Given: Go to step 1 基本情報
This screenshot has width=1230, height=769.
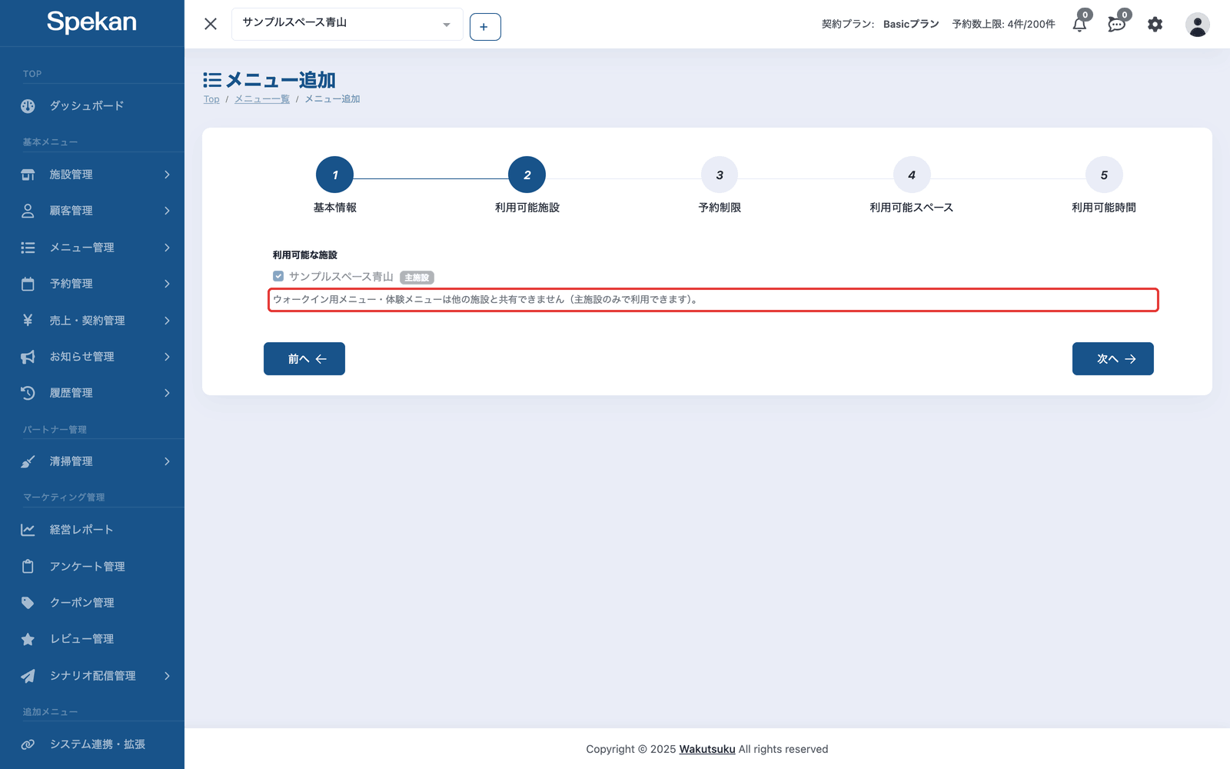Looking at the screenshot, I should coord(335,175).
